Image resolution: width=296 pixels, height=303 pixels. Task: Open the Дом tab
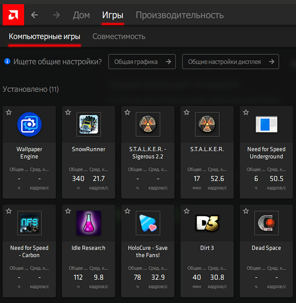[81, 15]
